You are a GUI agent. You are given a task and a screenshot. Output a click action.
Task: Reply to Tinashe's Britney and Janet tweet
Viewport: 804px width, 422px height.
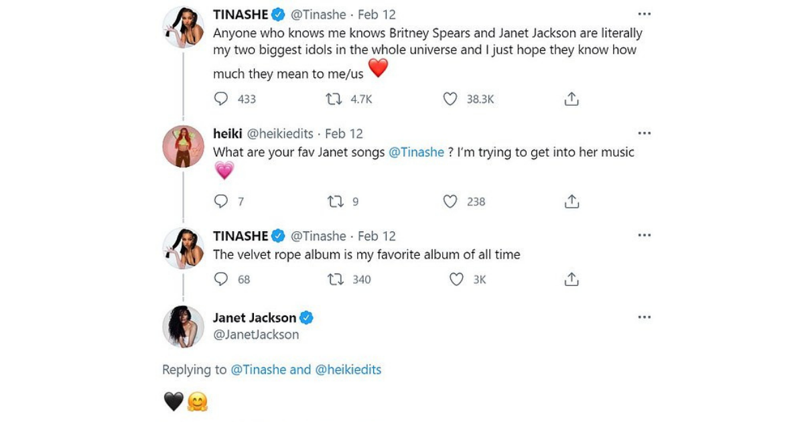[x=221, y=99]
